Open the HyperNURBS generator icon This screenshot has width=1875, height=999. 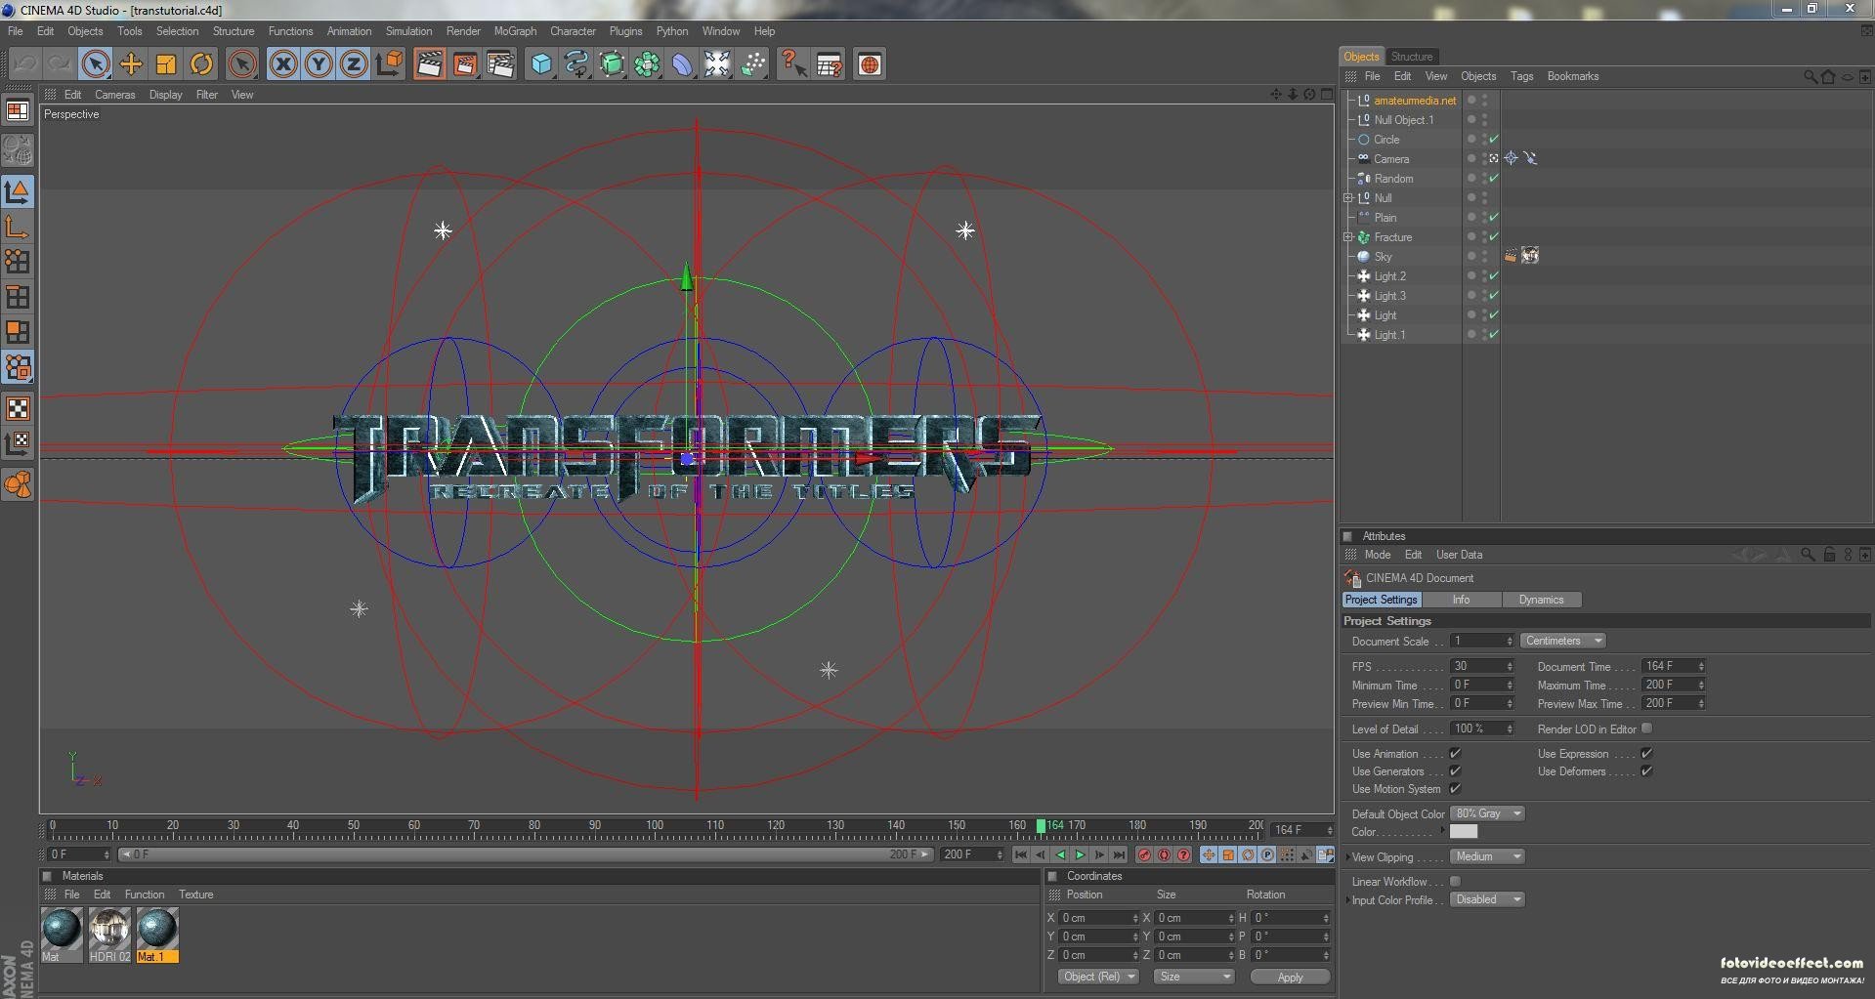[x=612, y=64]
